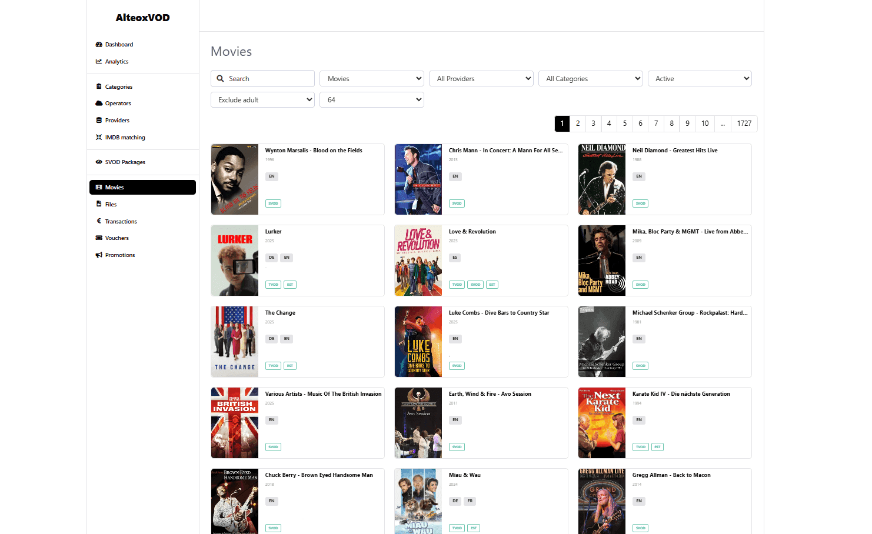Open IMDB matching icon

[99, 138]
